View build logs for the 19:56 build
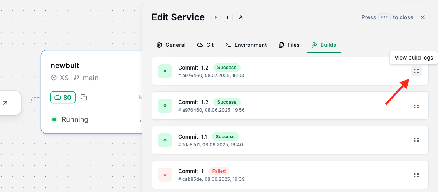This screenshot has height=192, width=438. 417,106
